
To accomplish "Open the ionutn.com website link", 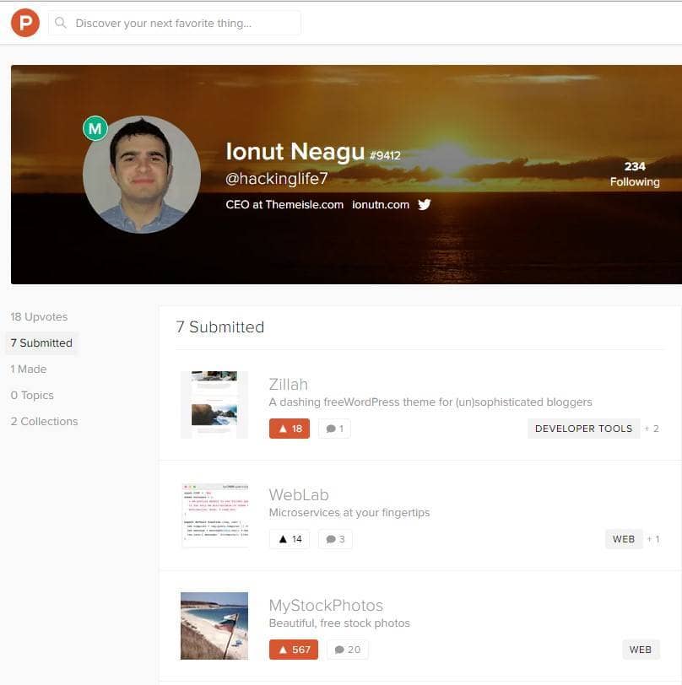I will pos(381,204).
